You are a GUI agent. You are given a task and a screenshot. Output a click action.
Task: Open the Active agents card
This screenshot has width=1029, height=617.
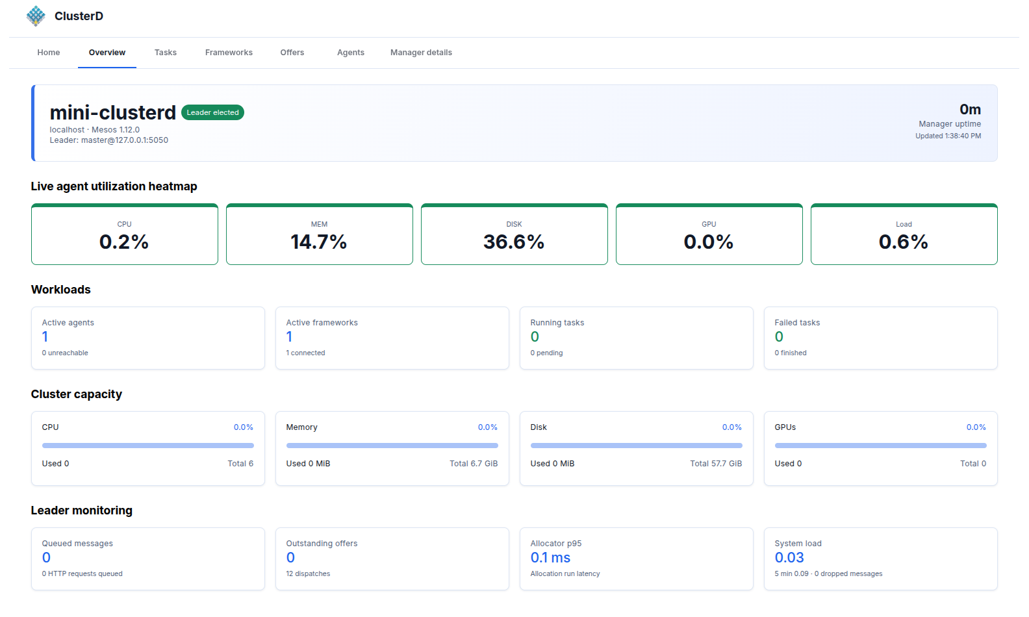pyautogui.click(x=148, y=338)
